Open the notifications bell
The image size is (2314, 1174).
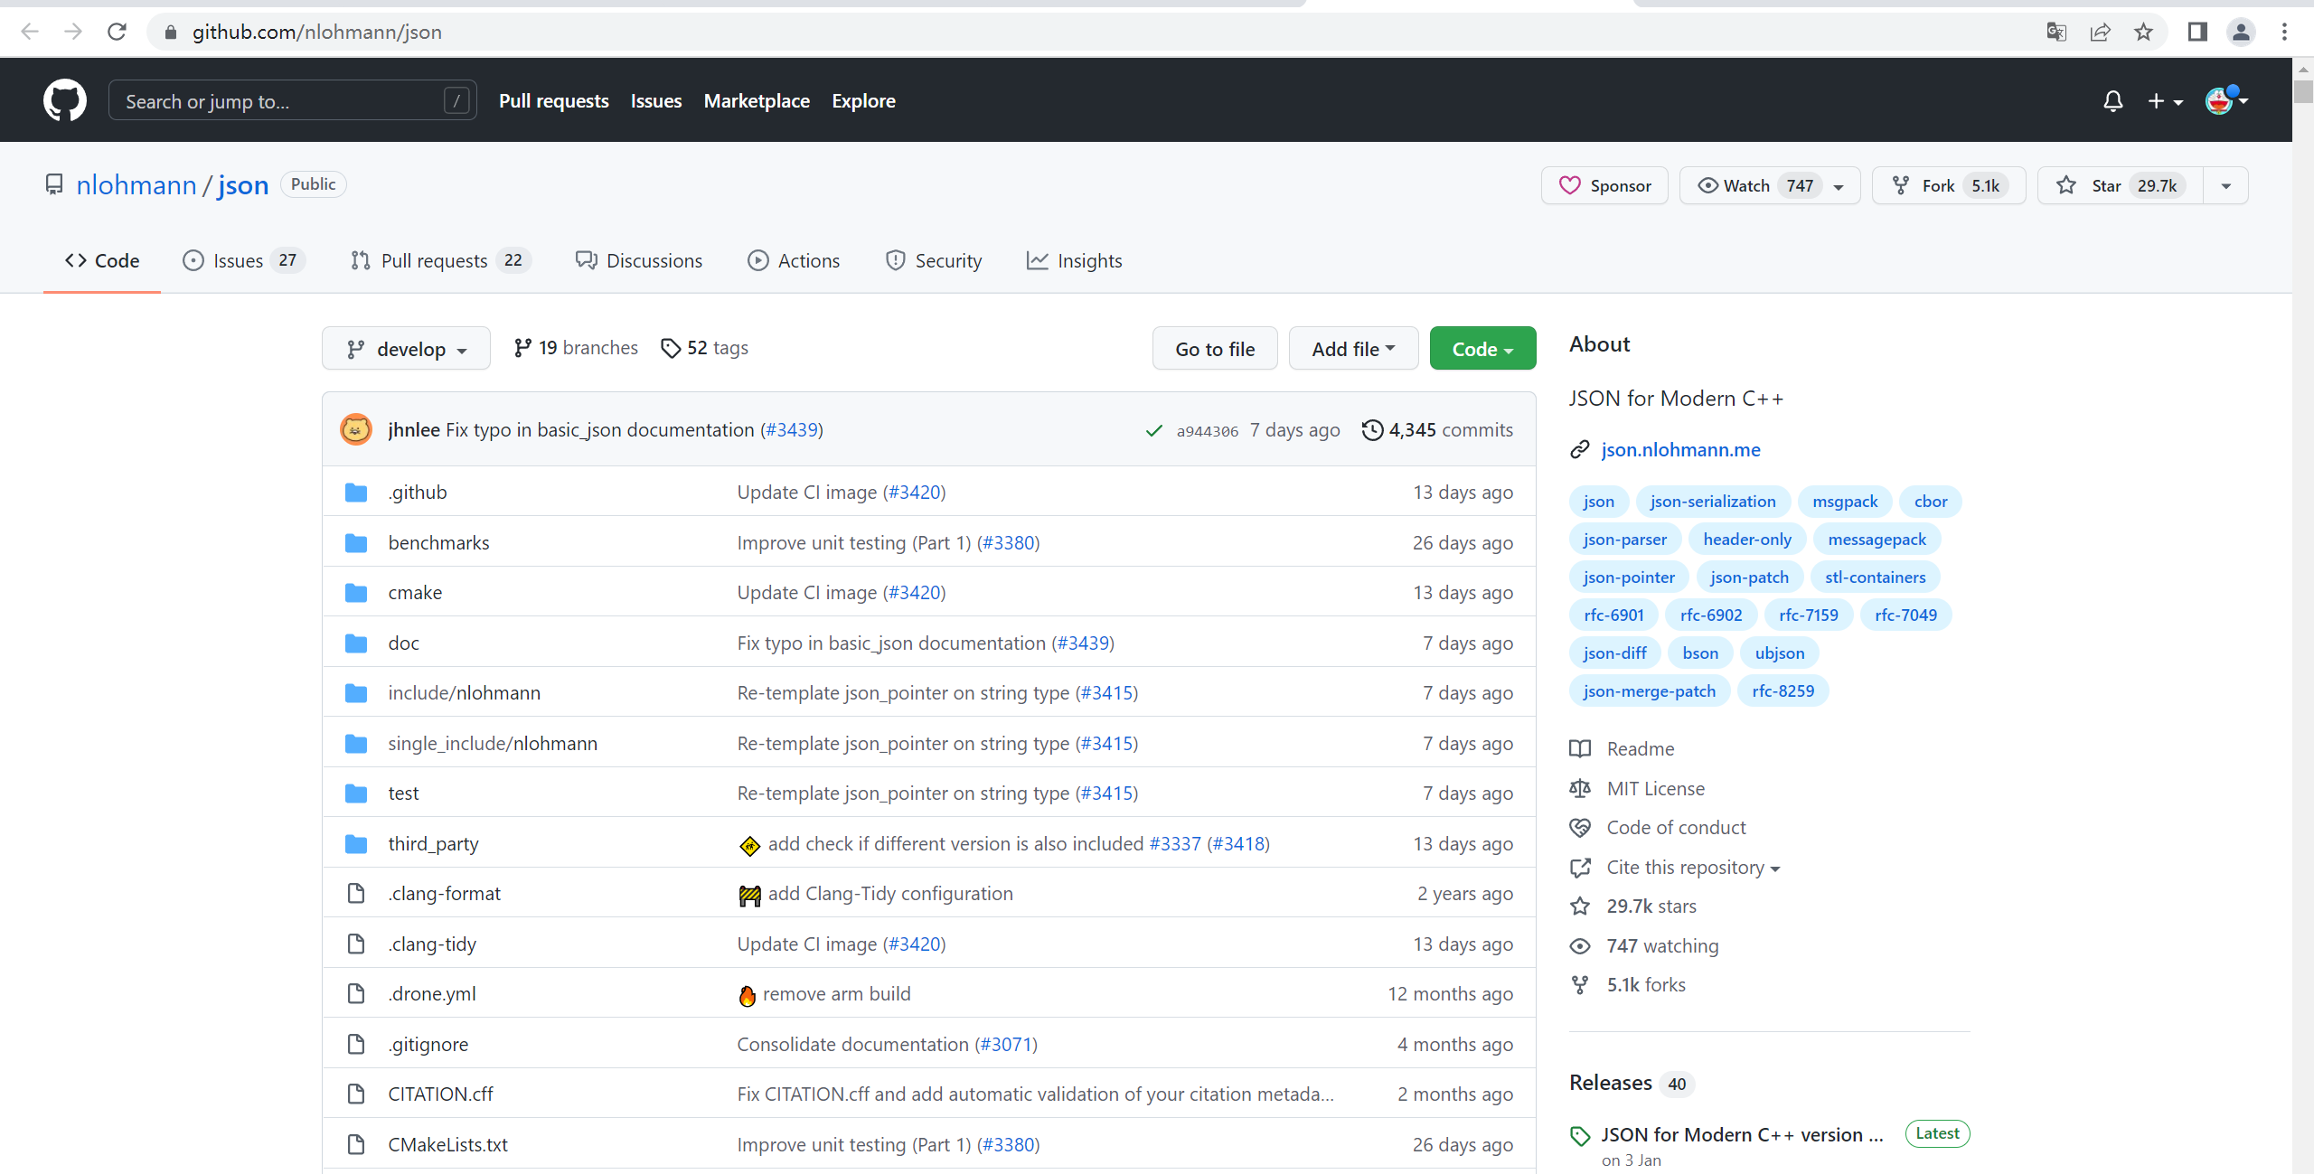(x=2112, y=101)
